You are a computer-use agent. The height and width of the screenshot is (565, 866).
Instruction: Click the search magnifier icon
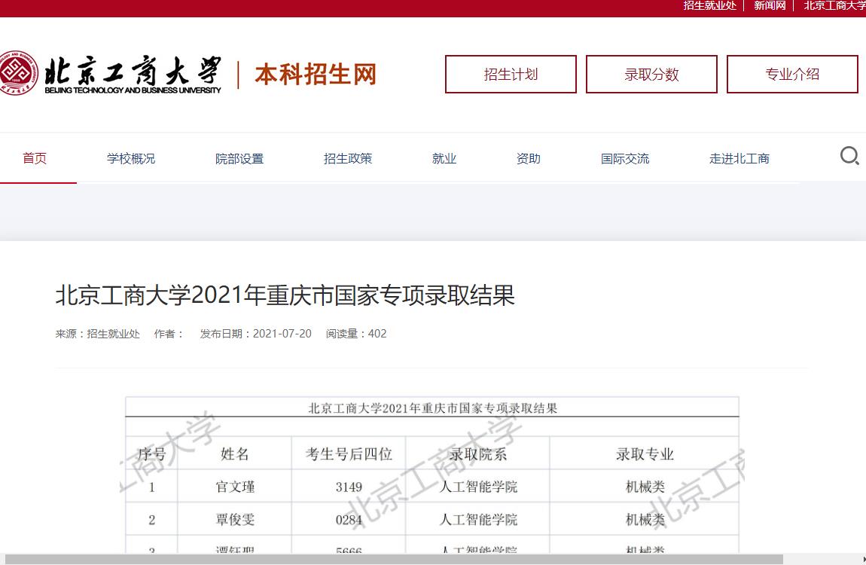849,156
